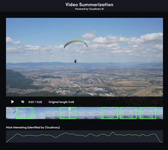Select the second green clip containing the playhead

coord(68,113)
